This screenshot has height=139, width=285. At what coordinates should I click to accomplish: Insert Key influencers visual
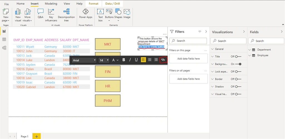tap(51, 15)
